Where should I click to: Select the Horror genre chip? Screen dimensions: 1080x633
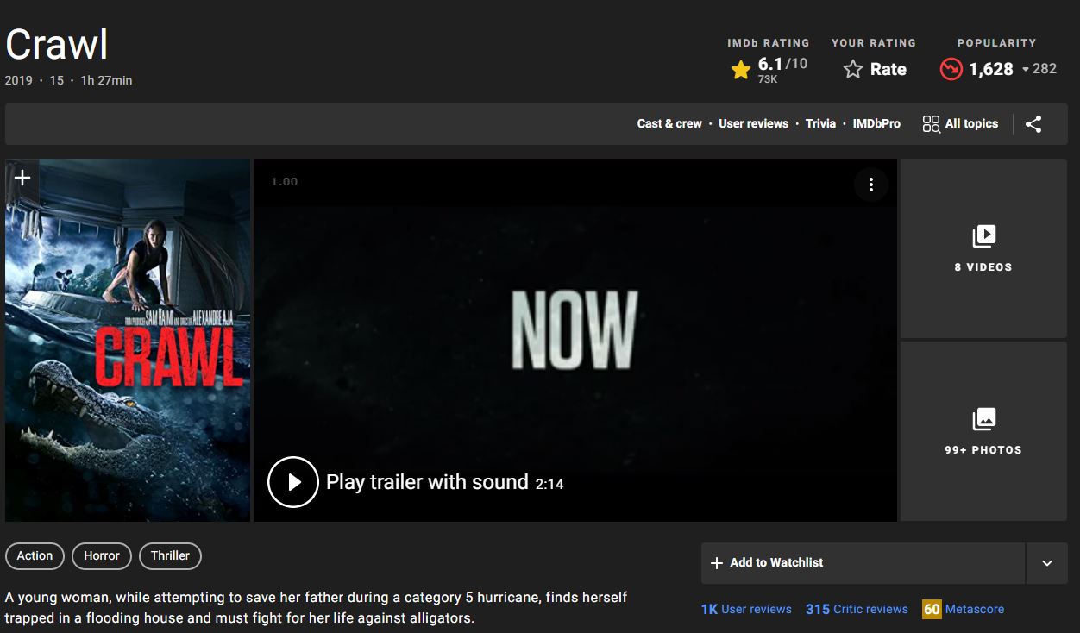pos(102,556)
